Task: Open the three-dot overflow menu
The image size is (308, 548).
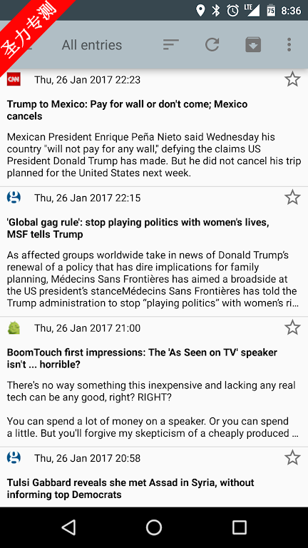Action: 289,45
